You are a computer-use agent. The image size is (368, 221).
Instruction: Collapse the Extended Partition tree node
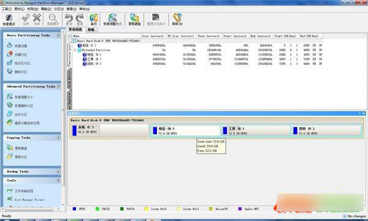point(75,50)
